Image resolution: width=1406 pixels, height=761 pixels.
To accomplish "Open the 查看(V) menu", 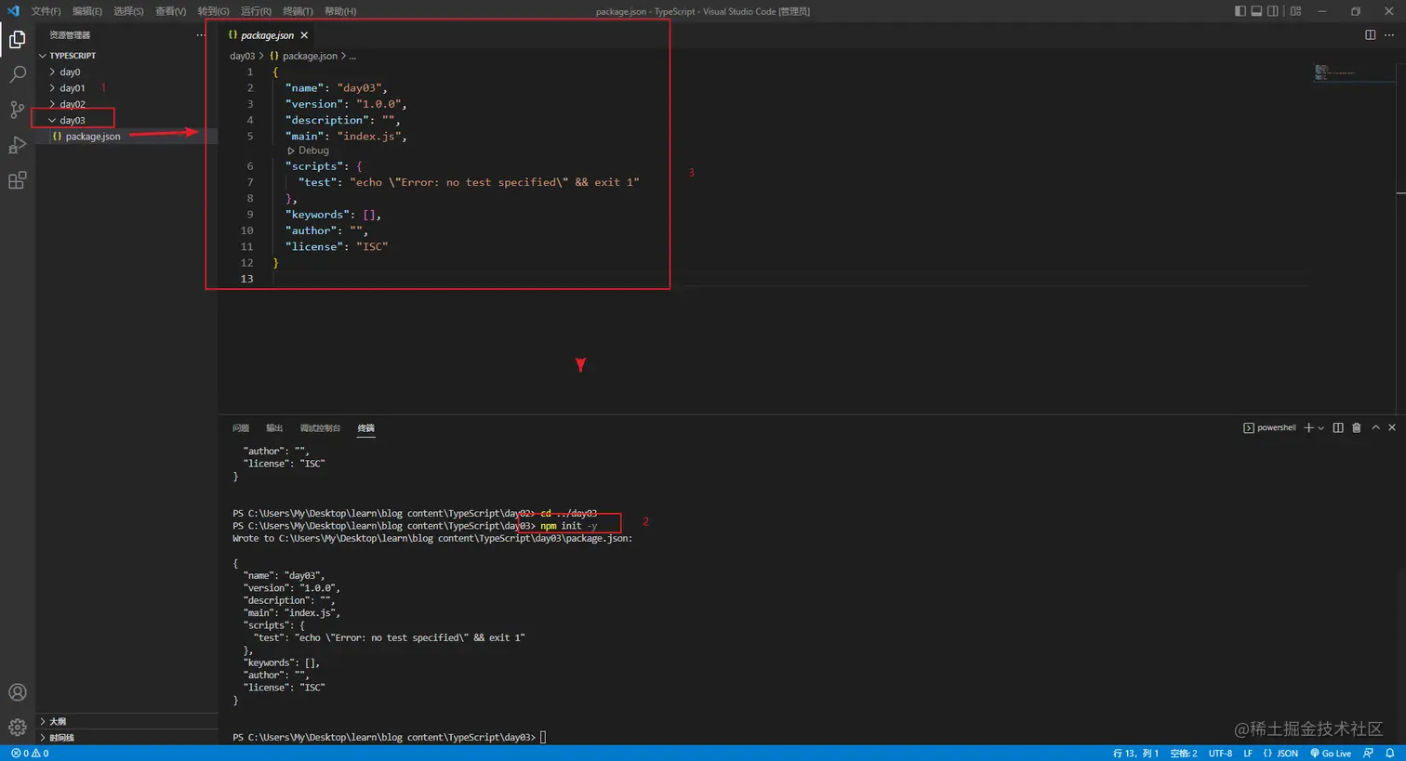I will click(x=170, y=11).
